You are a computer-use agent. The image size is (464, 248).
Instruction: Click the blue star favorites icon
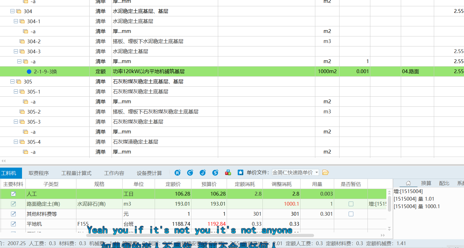pos(240,173)
